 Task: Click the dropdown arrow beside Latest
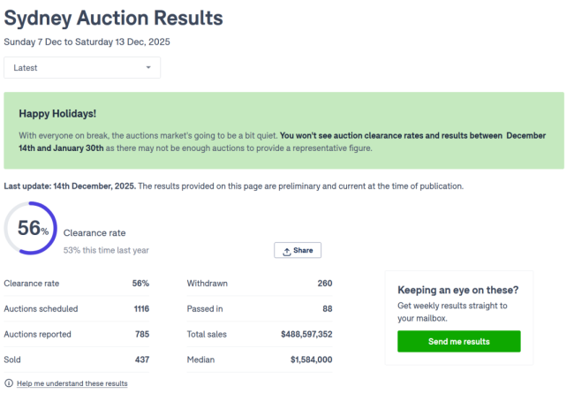pos(148,67)
